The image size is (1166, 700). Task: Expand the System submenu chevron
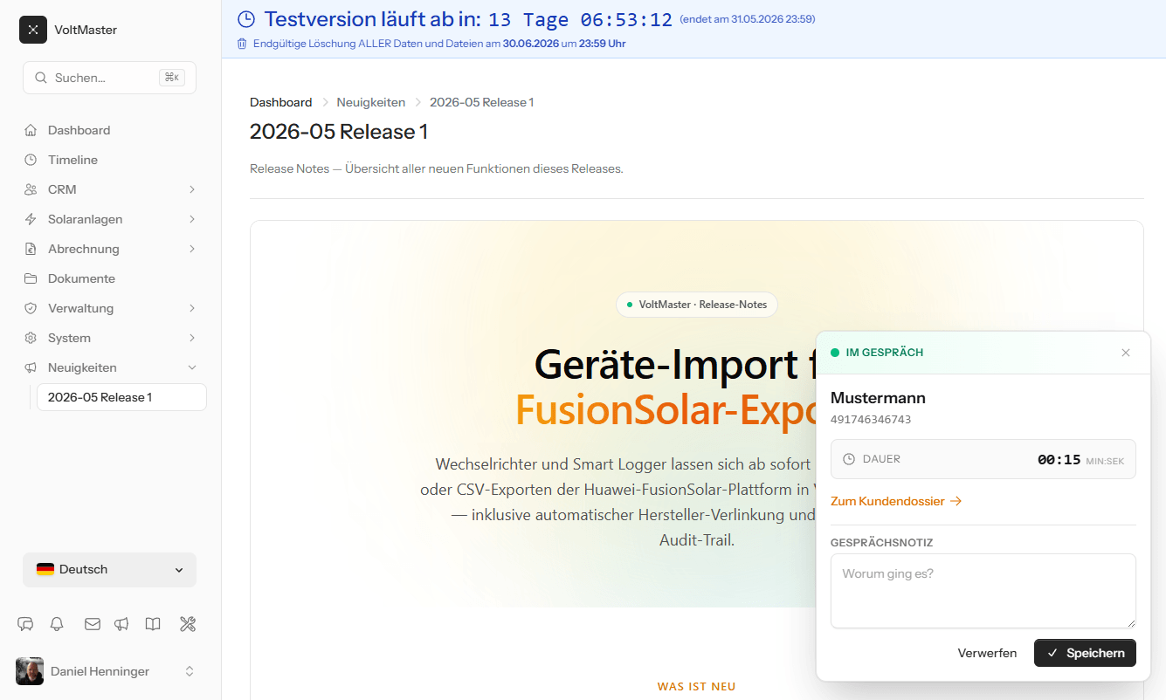(x=192, y=338)
